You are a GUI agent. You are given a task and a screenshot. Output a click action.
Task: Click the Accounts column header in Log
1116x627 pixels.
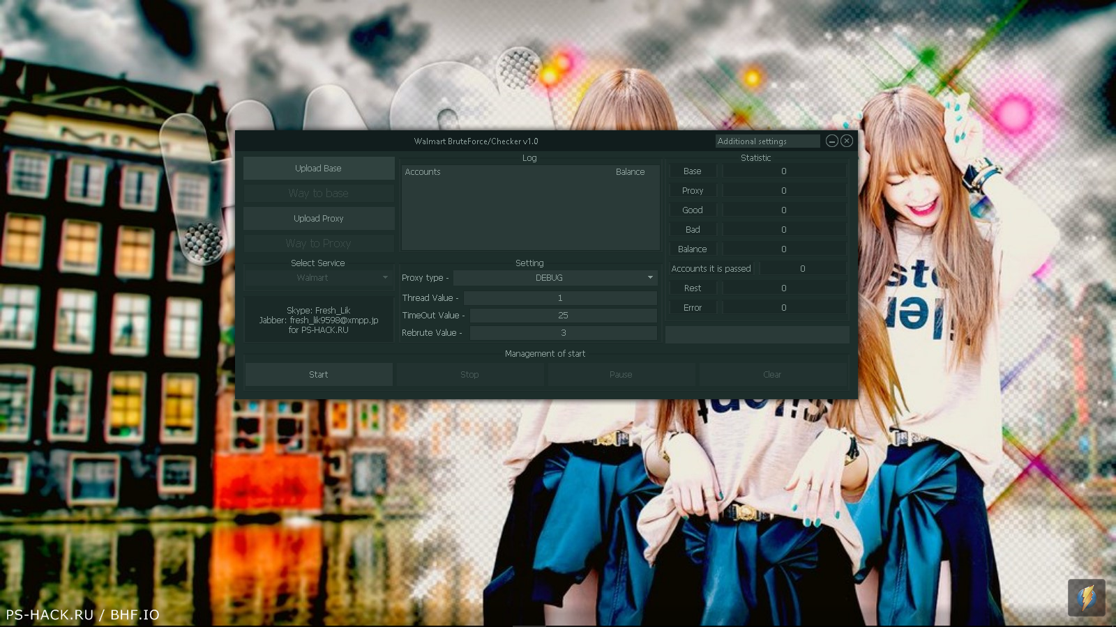423,172
